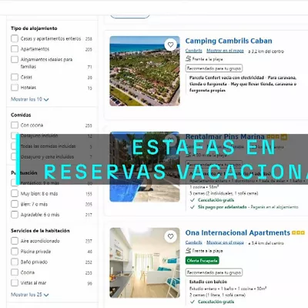
Task: Select Muy bien: 8 o más rating
Action: pos(15,193)
